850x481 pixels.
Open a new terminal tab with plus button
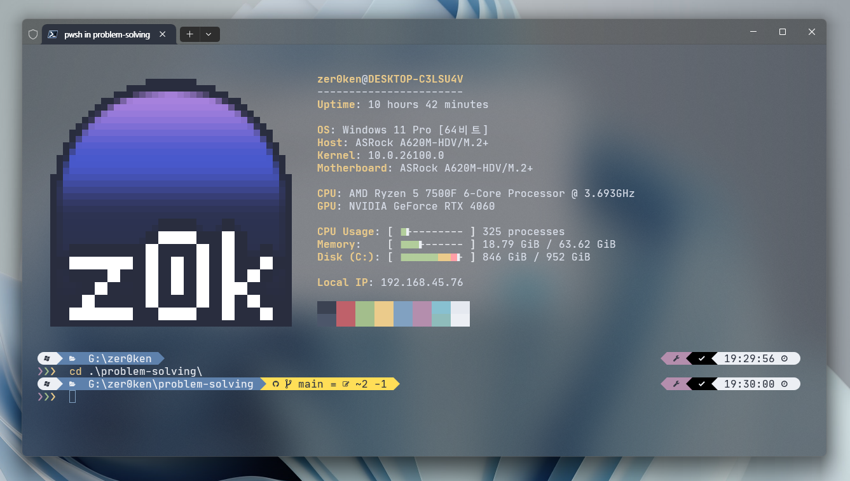pos(189,34)
